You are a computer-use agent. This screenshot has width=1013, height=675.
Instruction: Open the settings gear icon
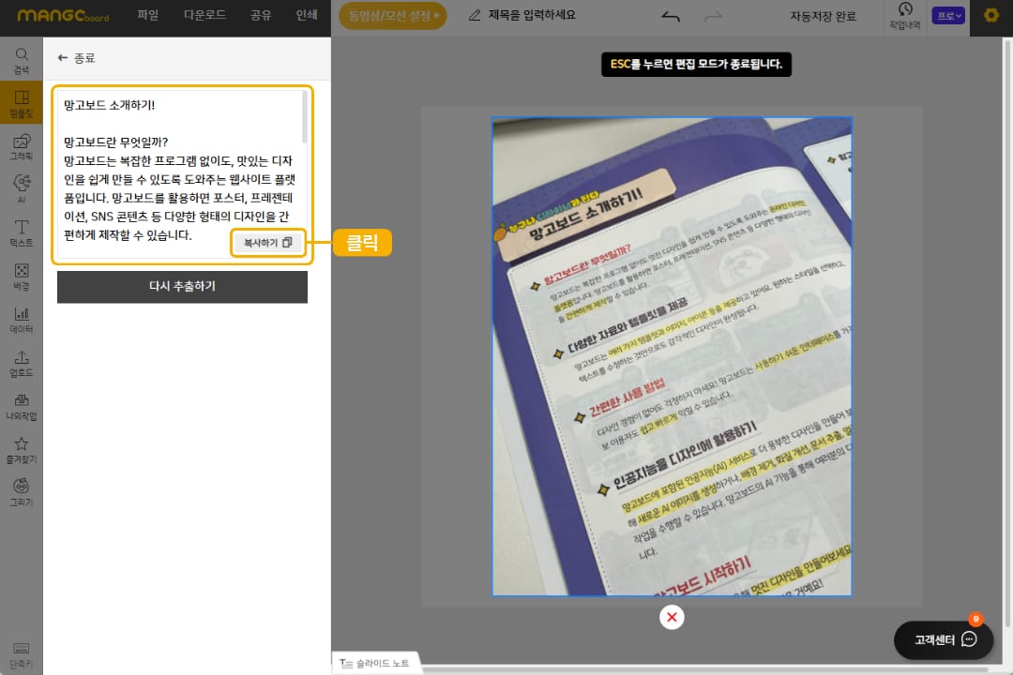coord(991,15)
